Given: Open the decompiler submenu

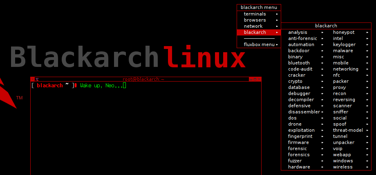Looking at the screenshot, I should coord(304,100).
